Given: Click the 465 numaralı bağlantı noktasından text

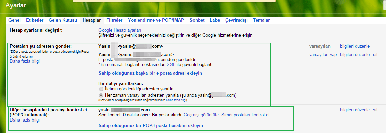Looking at the screenshot, I should [132, 65].
